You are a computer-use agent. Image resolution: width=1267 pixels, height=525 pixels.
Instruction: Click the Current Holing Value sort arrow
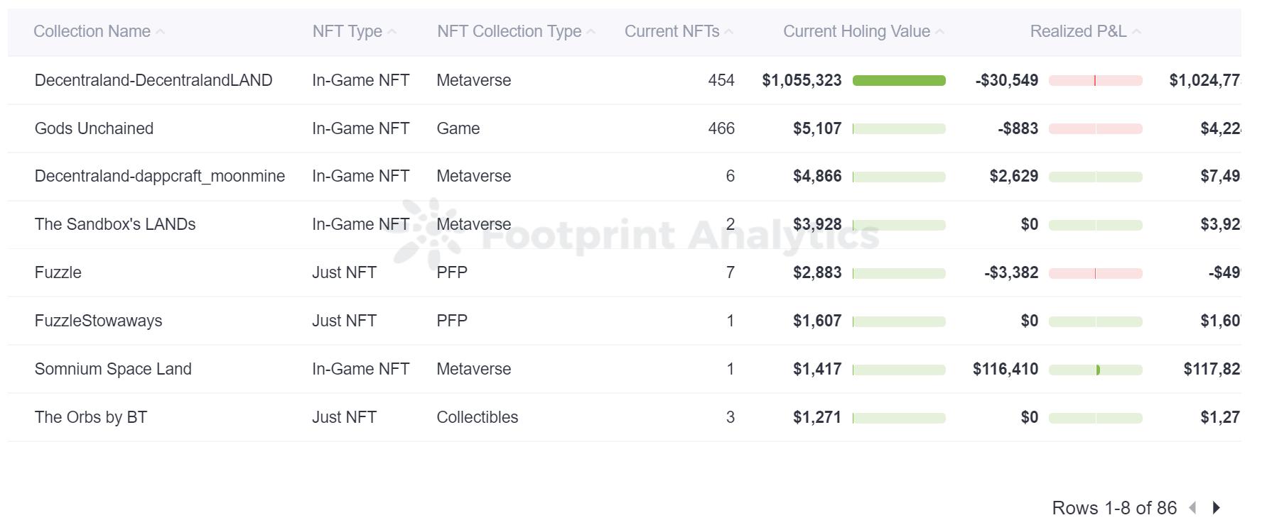(940, 32)
